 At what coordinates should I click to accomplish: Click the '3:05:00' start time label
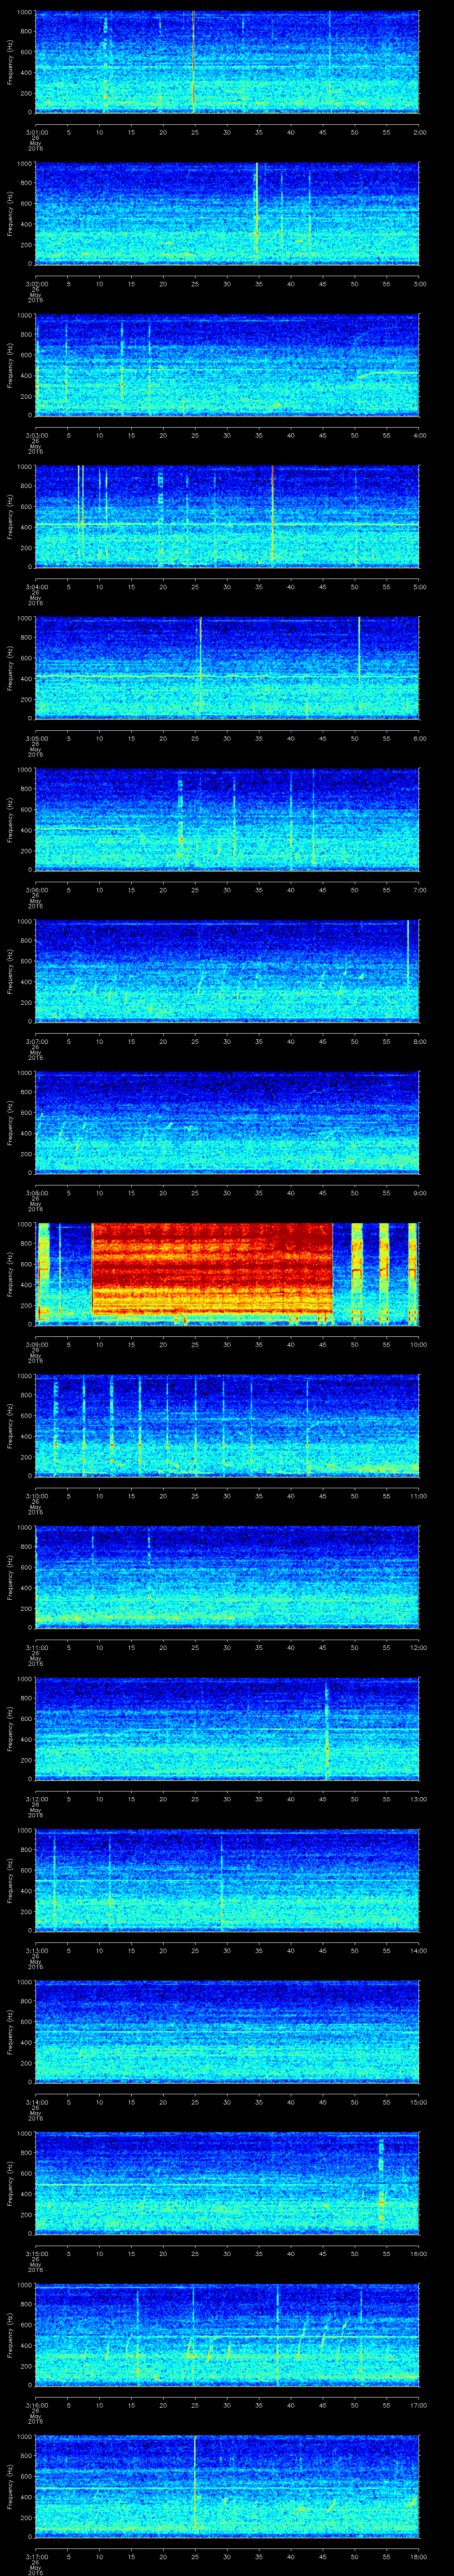tap(36, 737)
